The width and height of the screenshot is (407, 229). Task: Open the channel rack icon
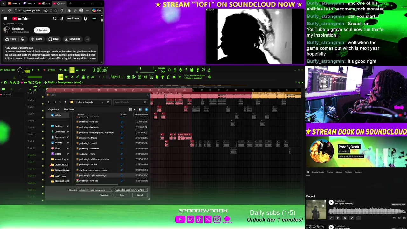[140, 77]
